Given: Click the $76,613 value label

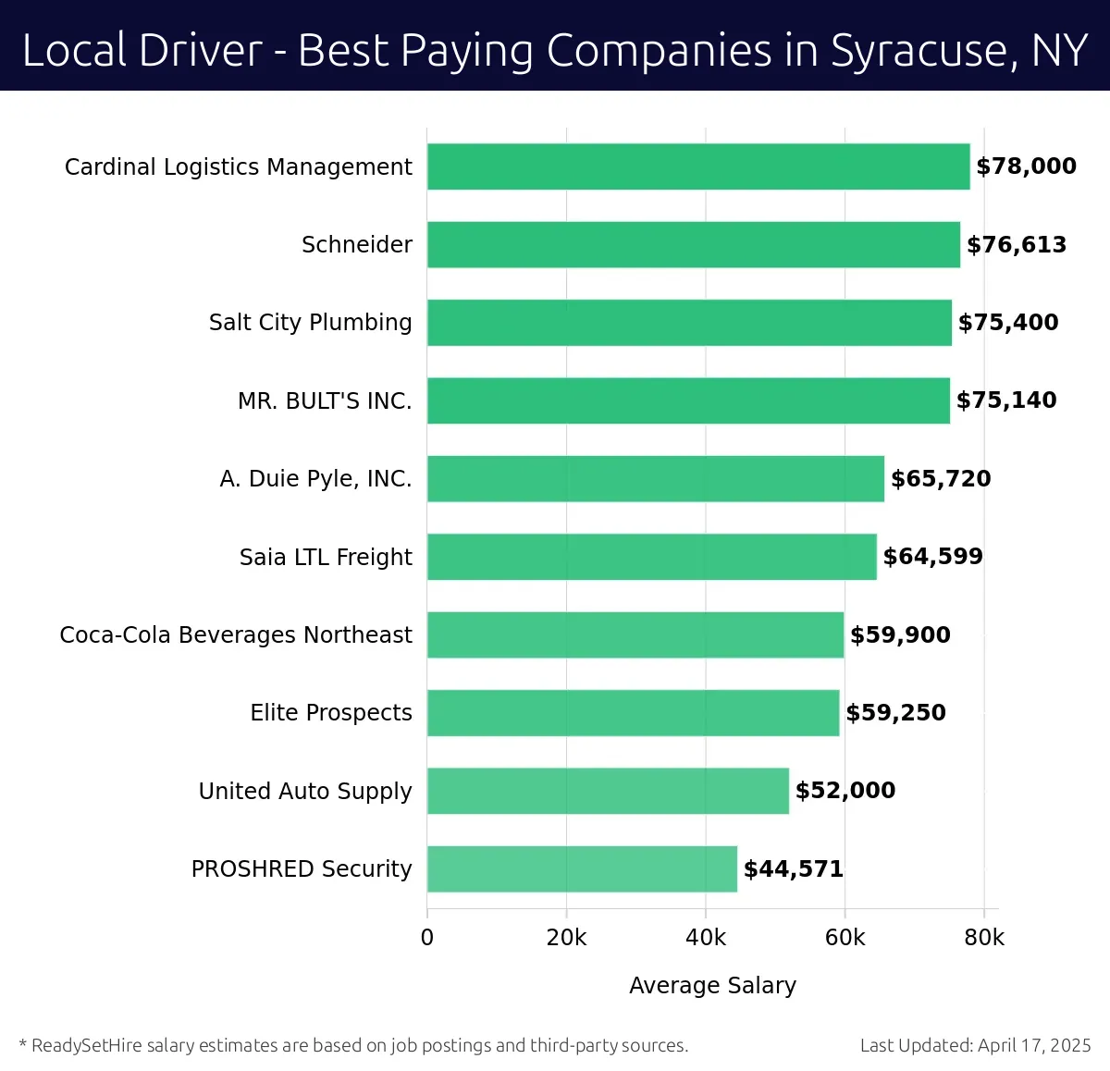Looking at the screenshot, I should tap(1017, 244).
